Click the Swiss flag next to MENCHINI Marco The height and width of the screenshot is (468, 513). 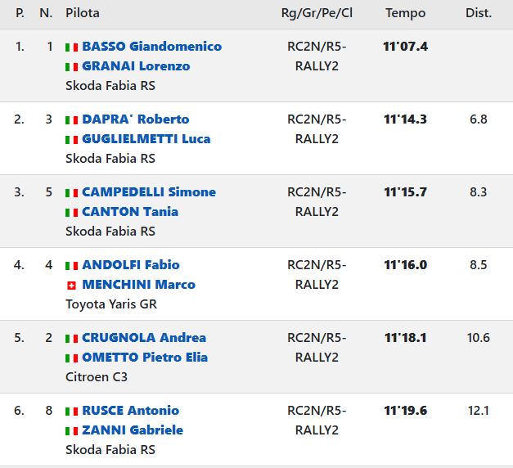(x=71, y=285)
